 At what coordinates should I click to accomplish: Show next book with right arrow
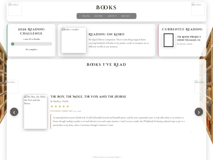(x=199, y=112)
